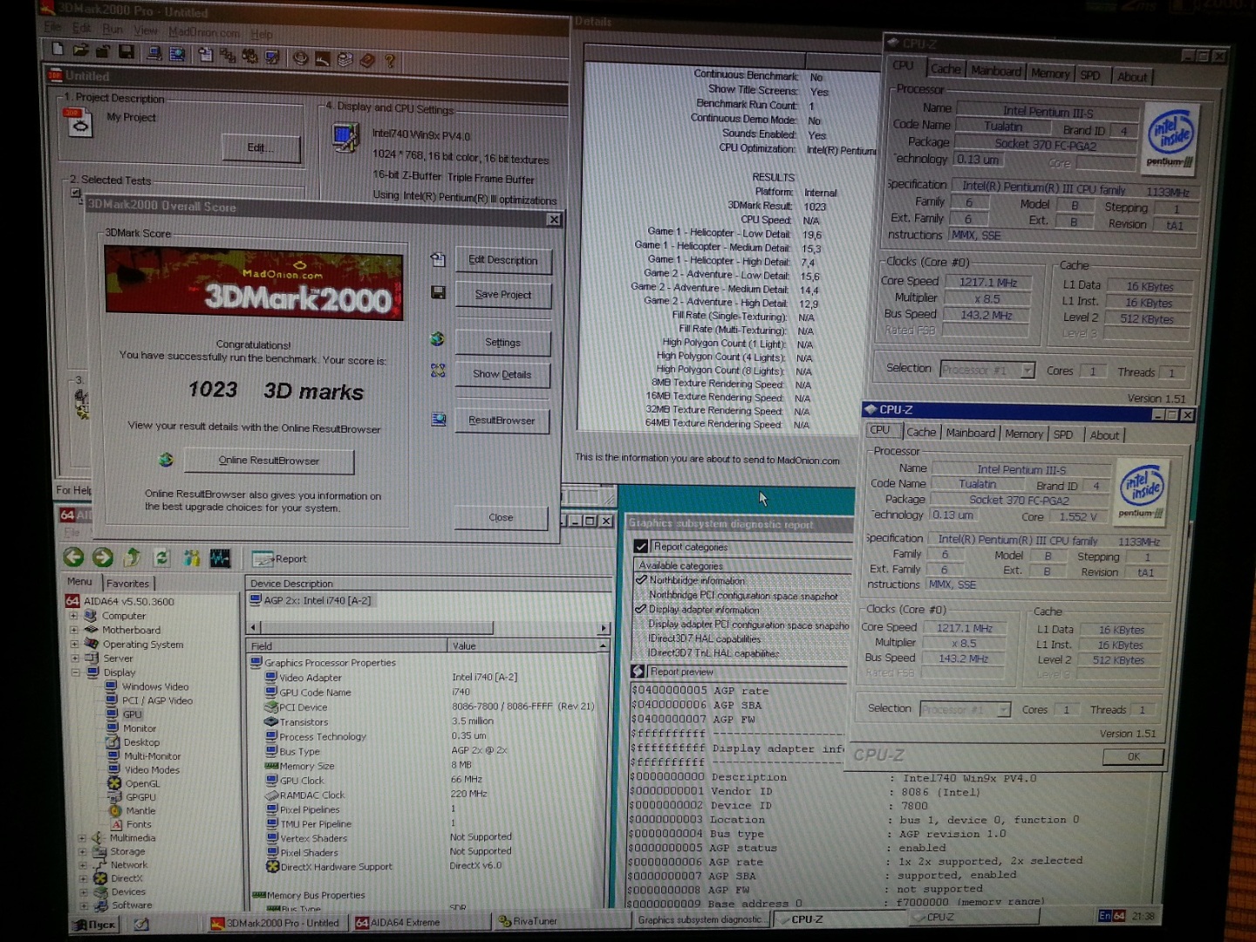Click AIDA64 users icon in toolbar

pyautogui.click(x=192, y=556)
